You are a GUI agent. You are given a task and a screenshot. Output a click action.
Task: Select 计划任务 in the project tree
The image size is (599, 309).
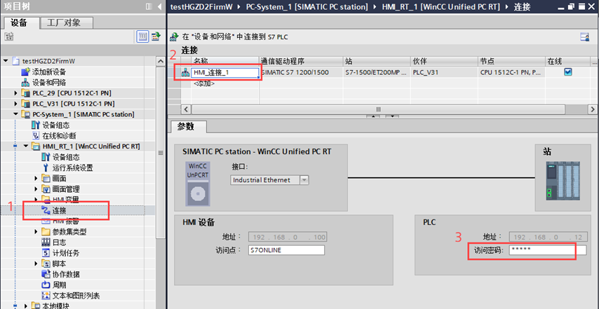click(67, 252)
